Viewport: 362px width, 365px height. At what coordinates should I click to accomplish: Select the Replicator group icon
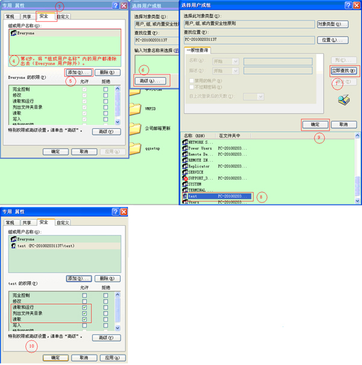[x=185, y=166]
